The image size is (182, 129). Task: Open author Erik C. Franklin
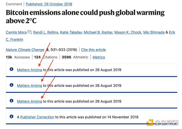click(15, 39)
